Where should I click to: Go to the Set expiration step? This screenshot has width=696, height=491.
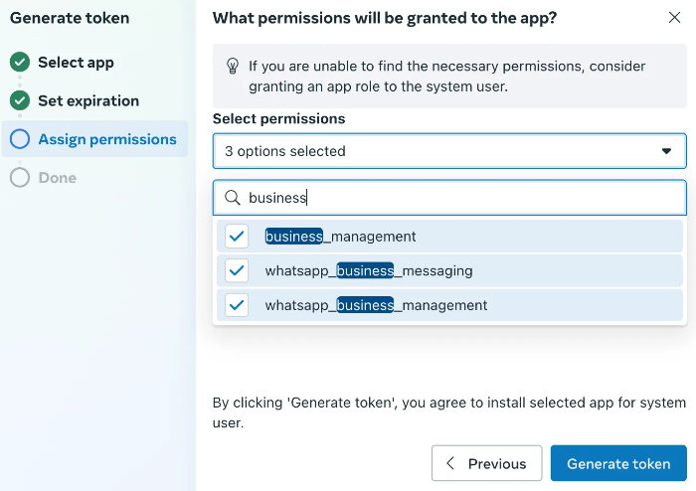[x=88, y=101]
